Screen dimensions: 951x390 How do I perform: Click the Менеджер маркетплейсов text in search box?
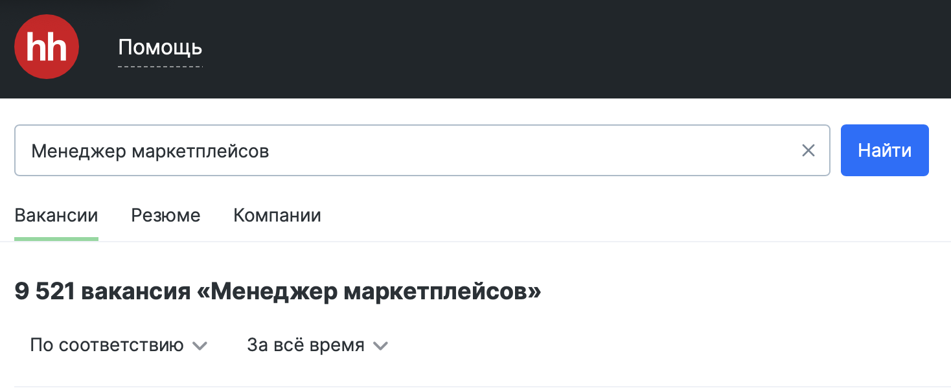150,151
